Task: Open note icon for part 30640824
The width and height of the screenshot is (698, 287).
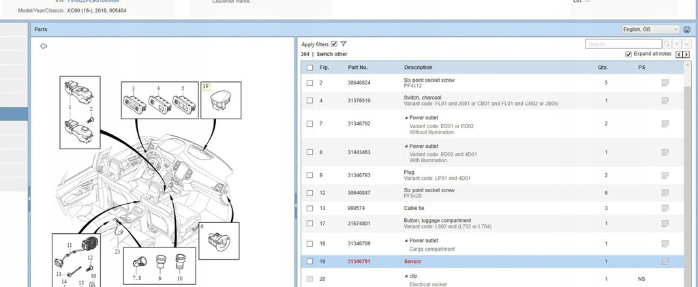Action: coord(665,82)
